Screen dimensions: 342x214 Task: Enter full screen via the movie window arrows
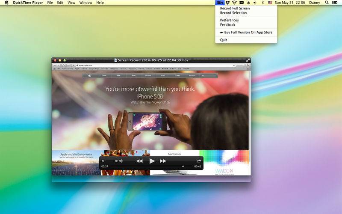[x=248, y=60]
